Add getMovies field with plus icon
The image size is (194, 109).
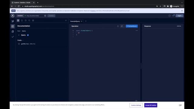tap(19, 44)
